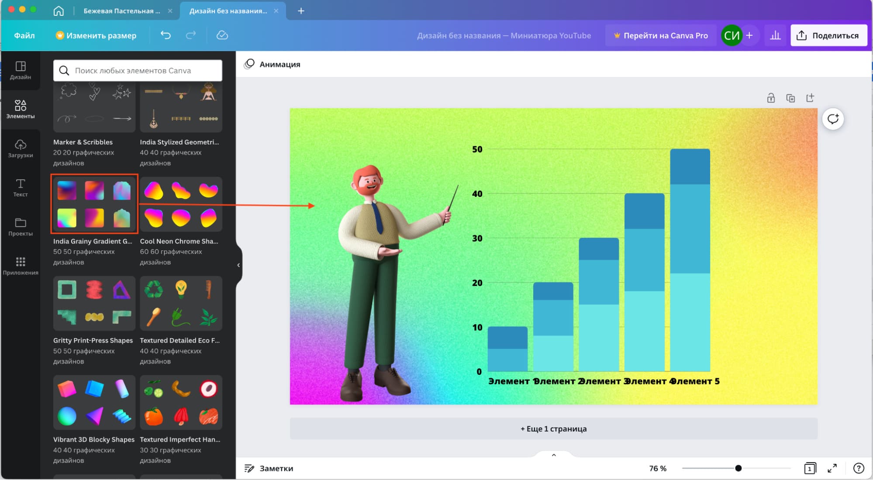Open the analytics chart icon
Viewport: 873px width, 480px height.
tap(775, 35)
